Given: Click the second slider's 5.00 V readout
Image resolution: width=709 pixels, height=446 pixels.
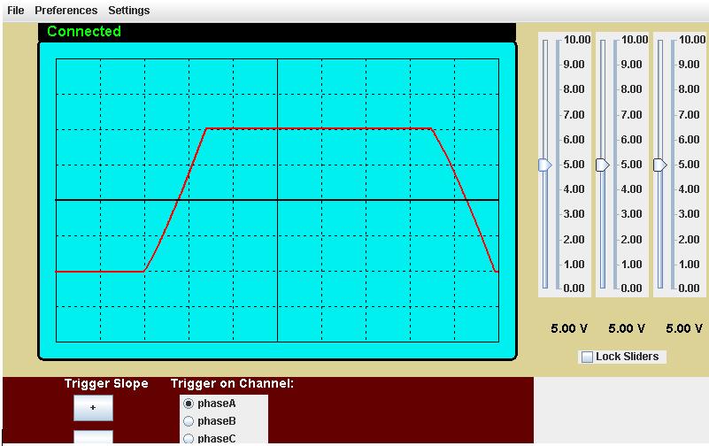Looking at the screenshot, I should point(627,328).
